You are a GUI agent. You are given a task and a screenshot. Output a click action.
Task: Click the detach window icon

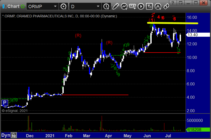(x=180, y=3)
